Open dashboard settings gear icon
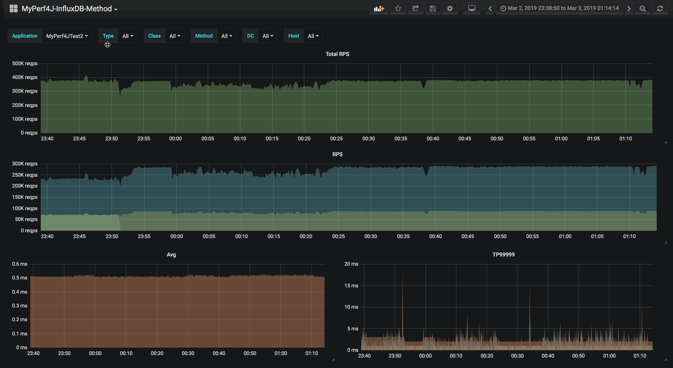 click(450, 8)
